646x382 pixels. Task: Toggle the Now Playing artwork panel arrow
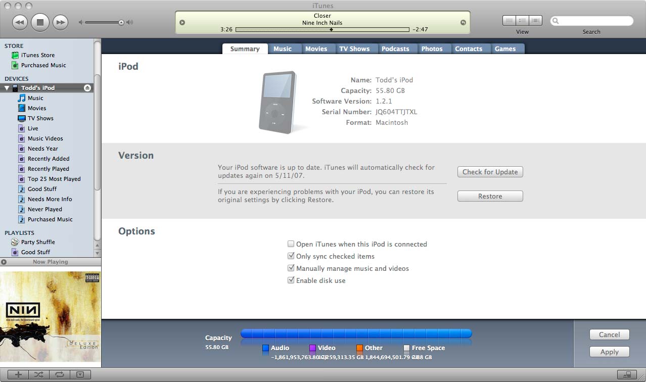point(4,262)
